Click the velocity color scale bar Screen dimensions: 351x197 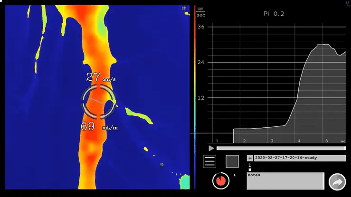[x=195, y=95]
